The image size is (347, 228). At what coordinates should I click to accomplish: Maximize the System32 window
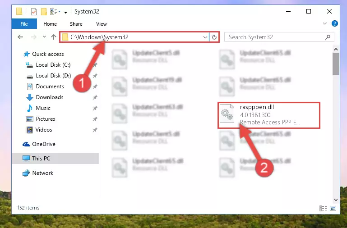309,11
